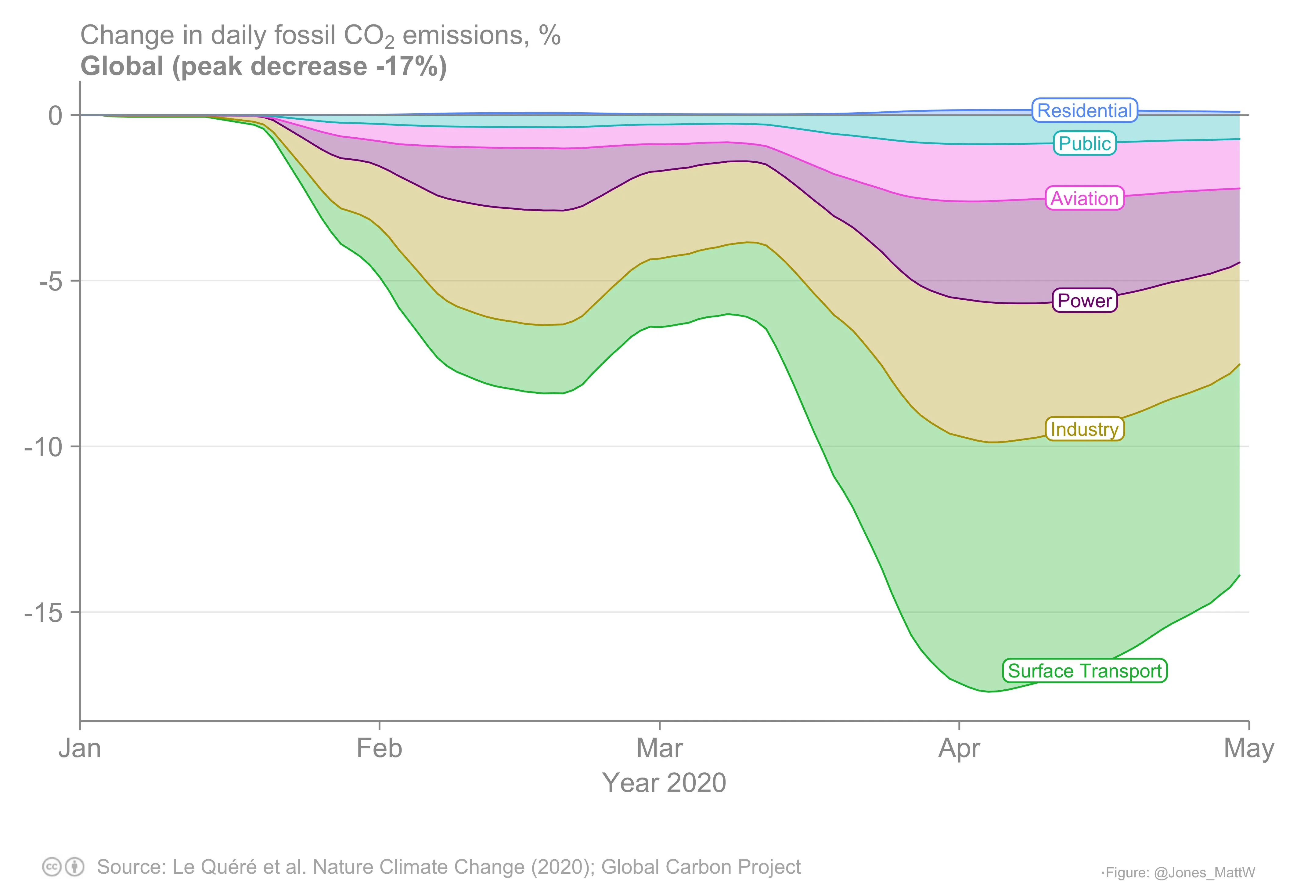
Task: Click the Power label box
Action: point(1084,301)
